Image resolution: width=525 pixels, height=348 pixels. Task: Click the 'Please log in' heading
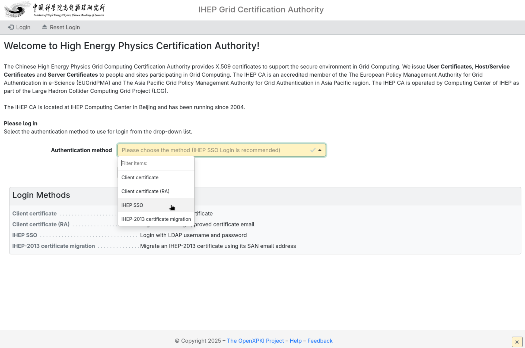(21, 123)
